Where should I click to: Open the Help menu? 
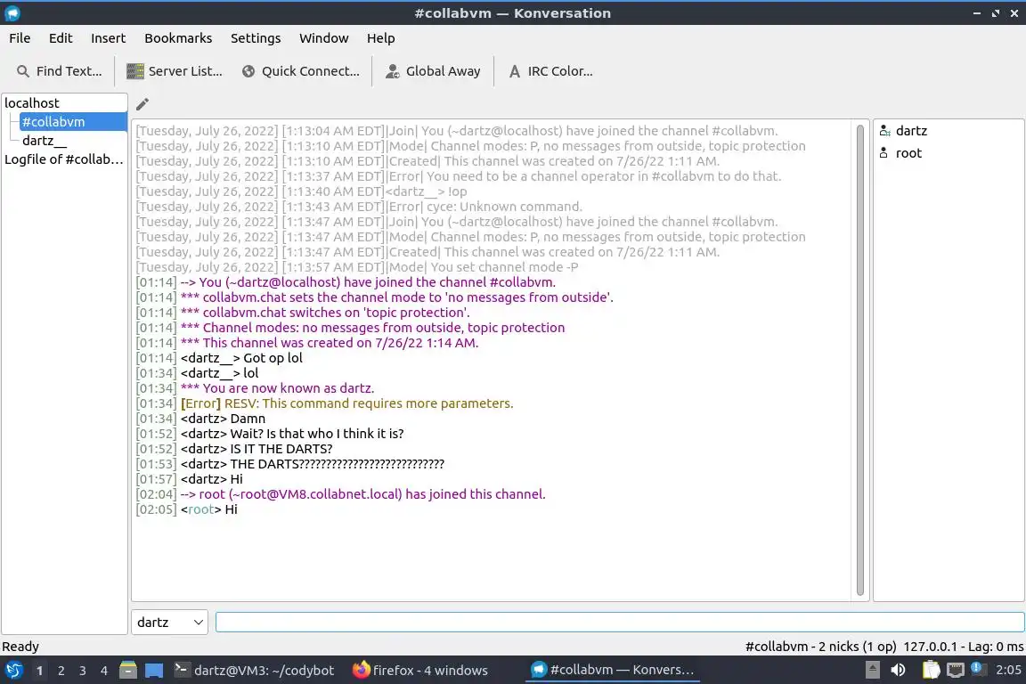(x=381, y=38)
